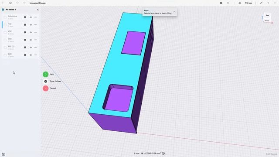Click the selection info icon in status bar
279x157 pixels.
(163, 153)
